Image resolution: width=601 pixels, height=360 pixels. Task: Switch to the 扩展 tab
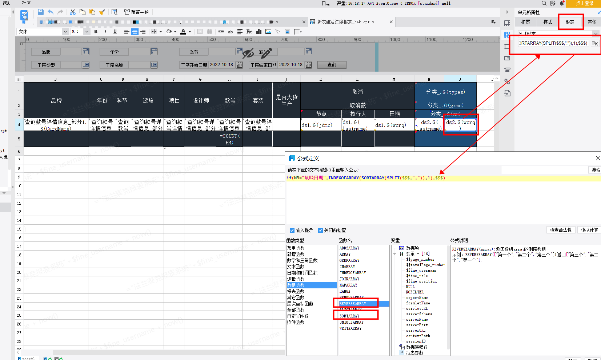pyautogui.click(x=525, y=22)
